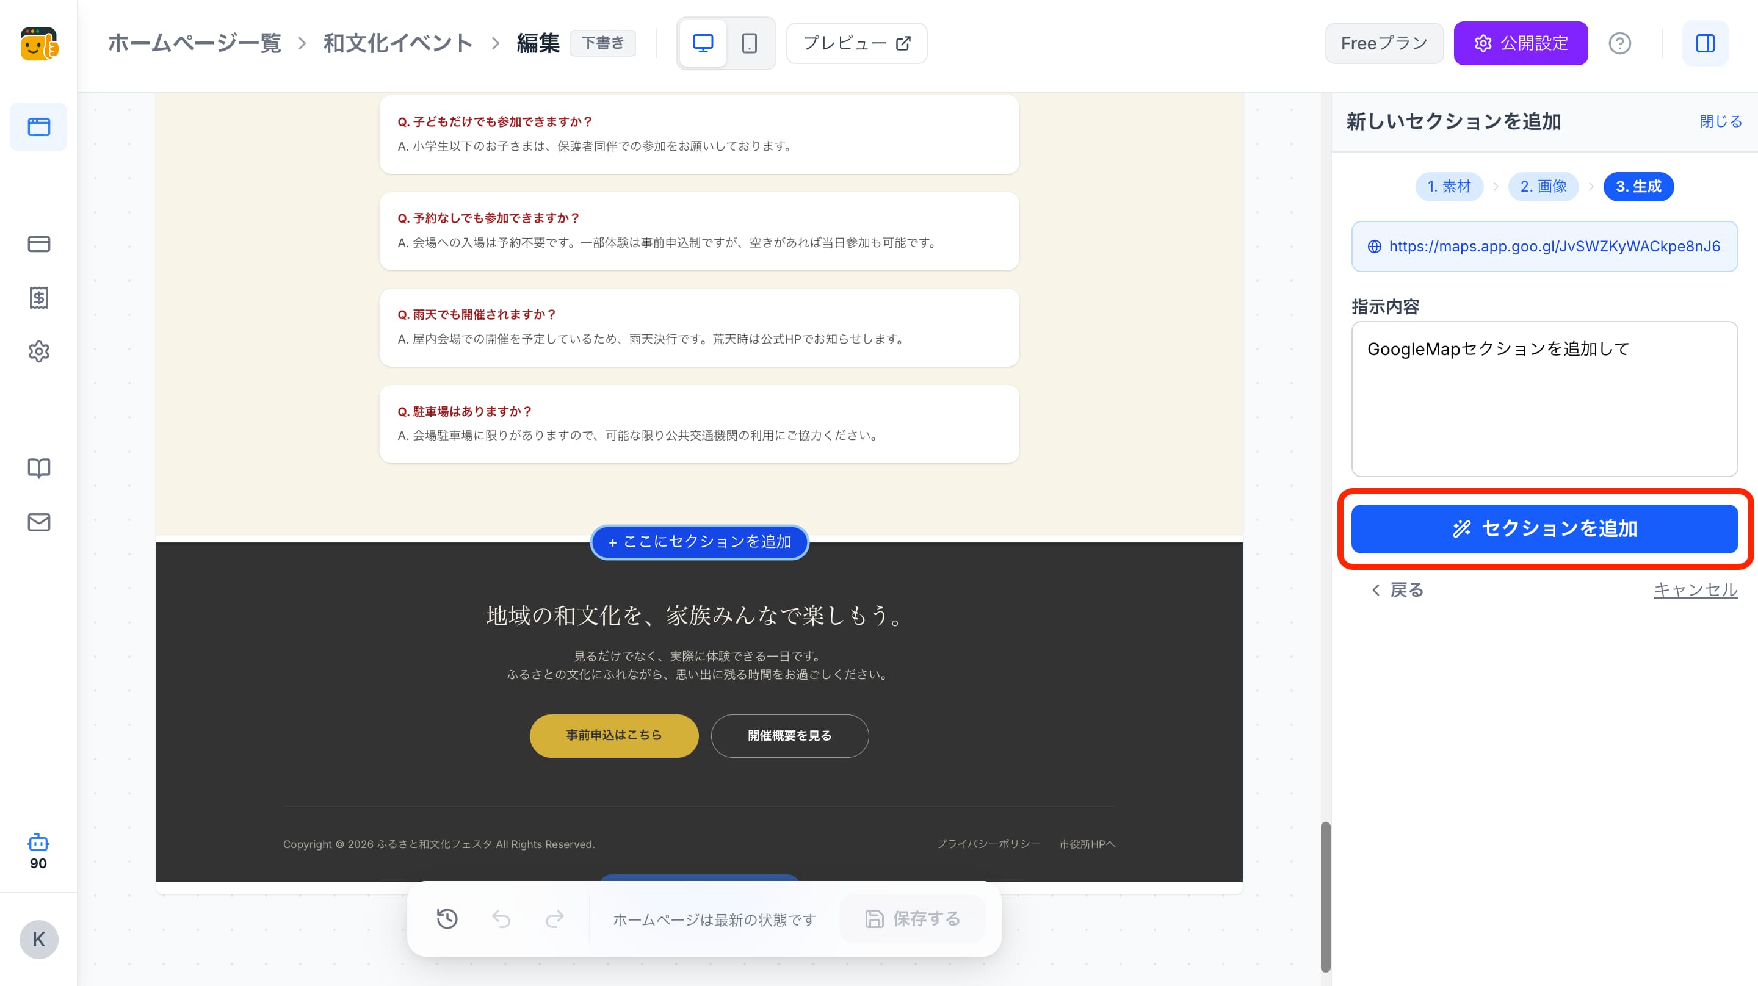This screenshot has width=1758, height=986.
Task: Go to 和文化イベント breadcrumb
Action: [x=398, y=44]
